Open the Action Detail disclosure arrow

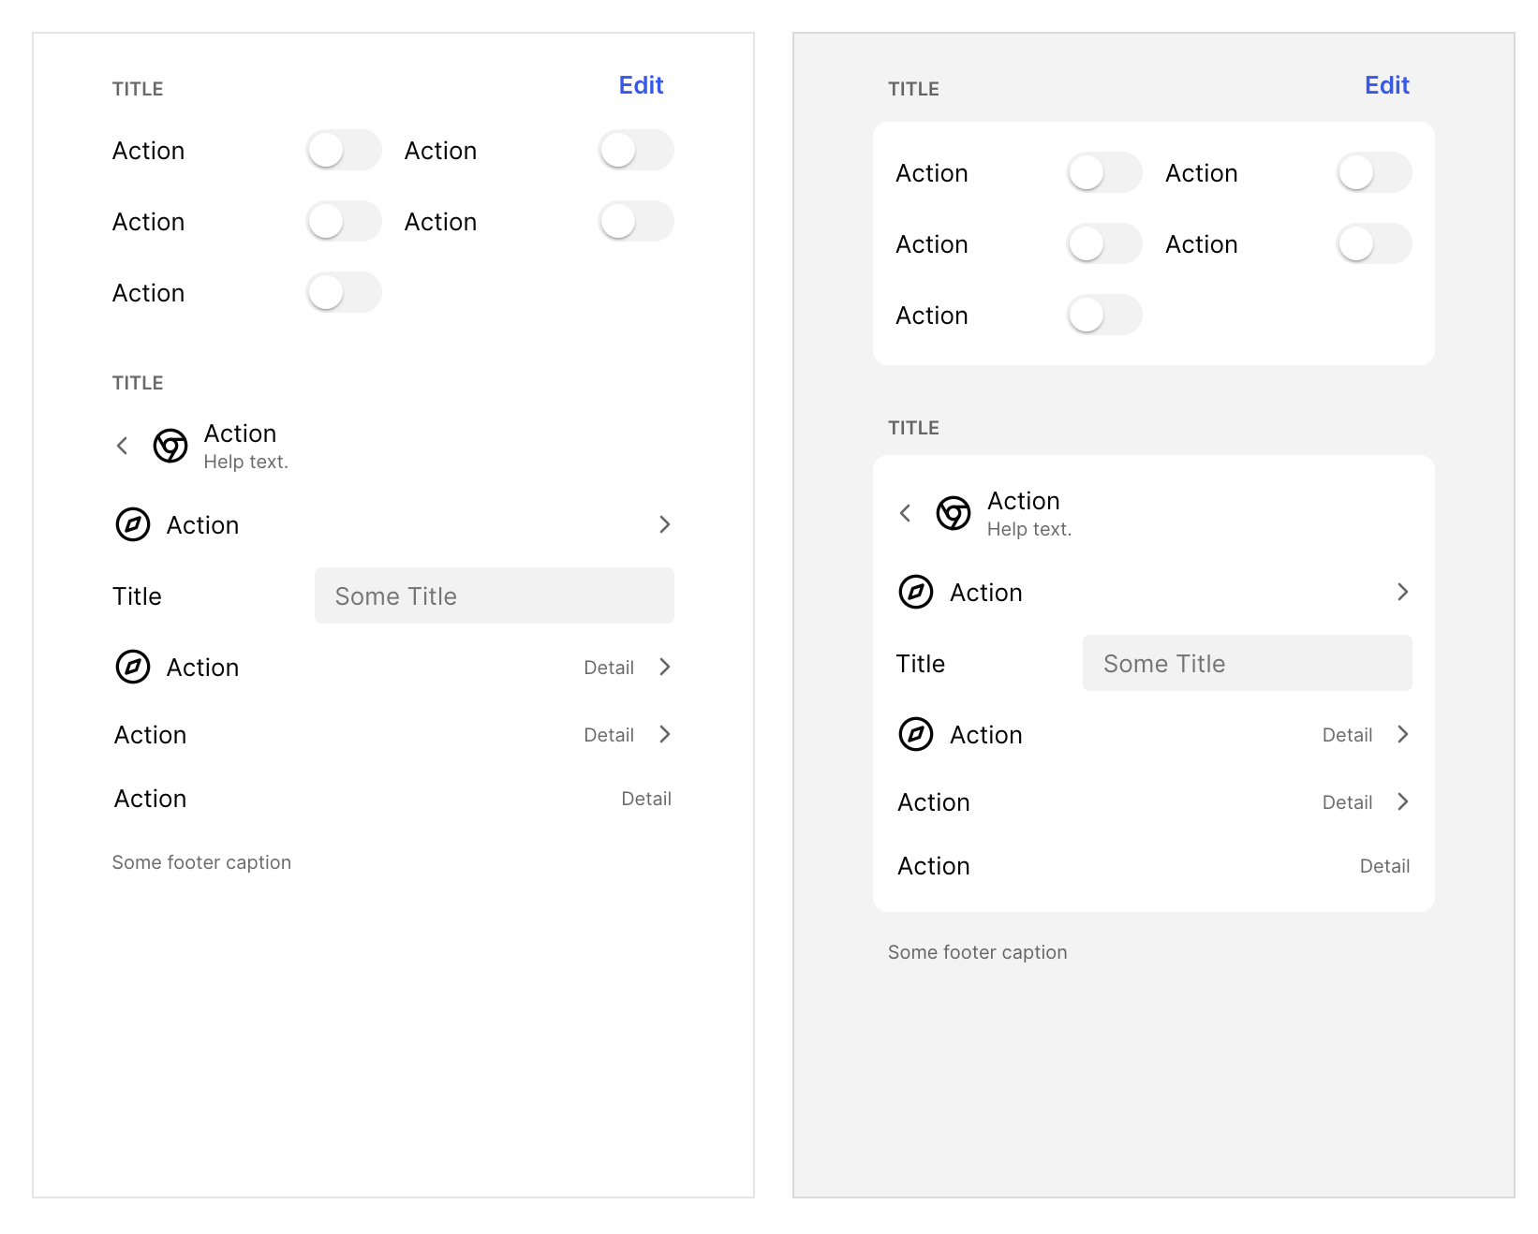(665, 667)
